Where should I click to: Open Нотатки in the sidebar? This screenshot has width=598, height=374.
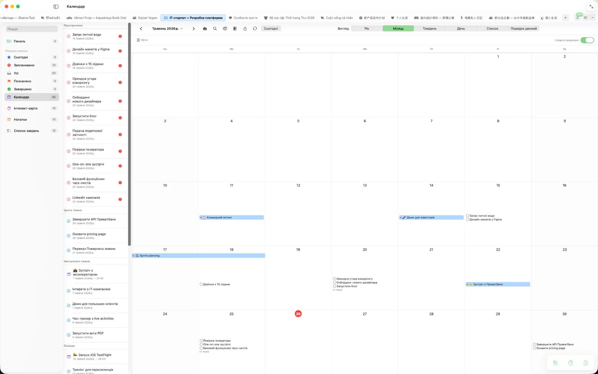pos(32,119)
